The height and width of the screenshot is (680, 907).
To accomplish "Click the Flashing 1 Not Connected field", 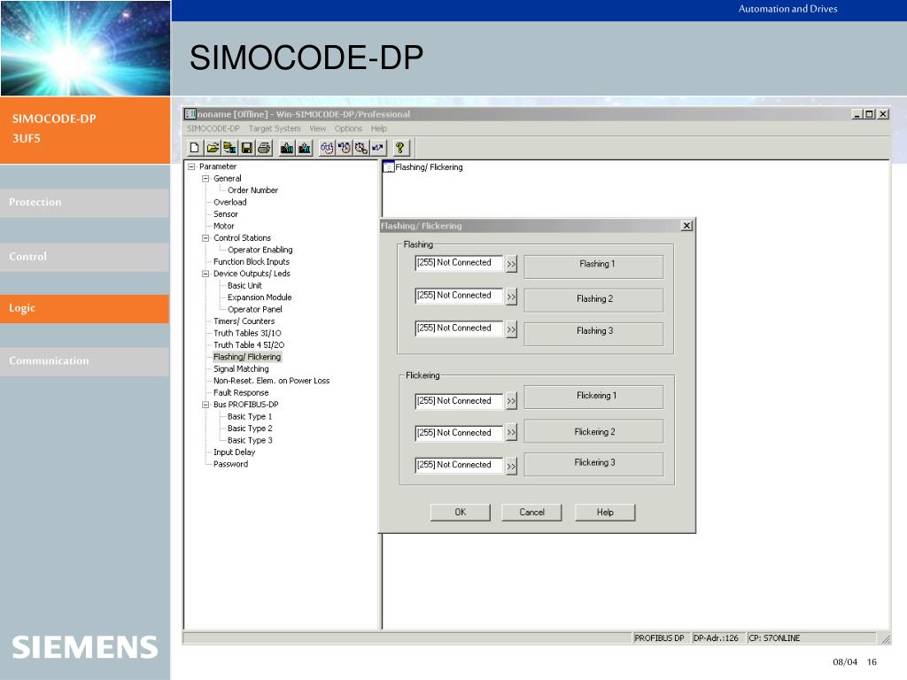I will (x=459, y=262).
